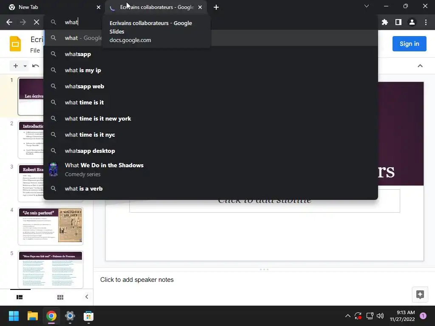
Task: Choose 'what is a verb' suggestion
Action: tap(211, 188)
